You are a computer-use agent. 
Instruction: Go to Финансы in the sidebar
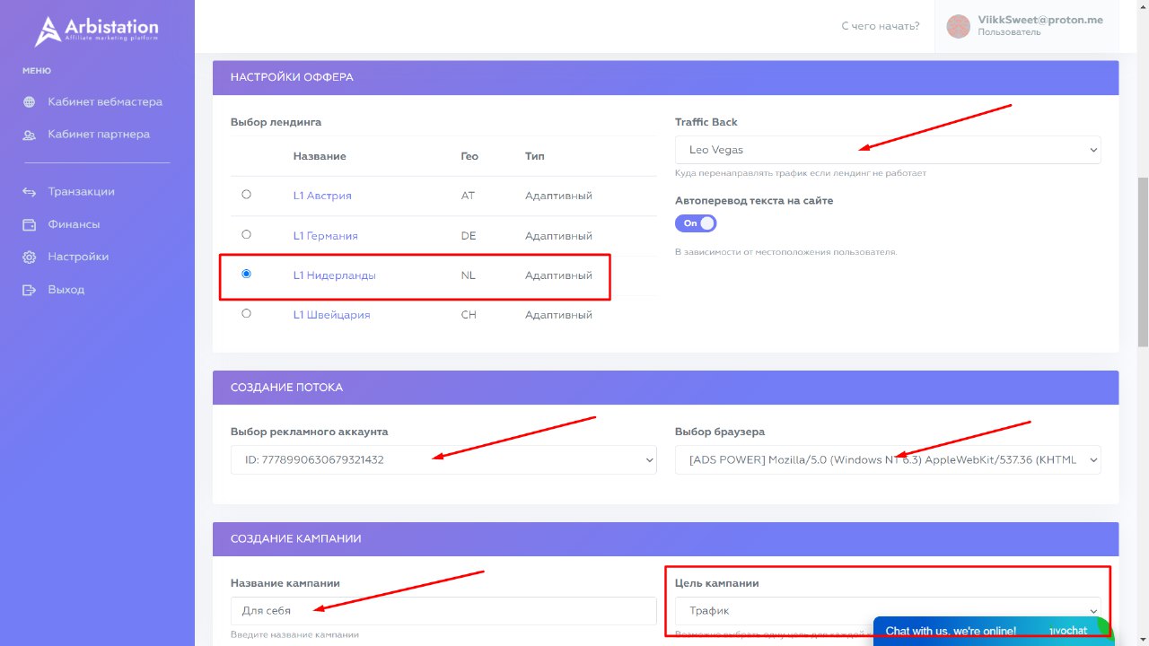74,224
